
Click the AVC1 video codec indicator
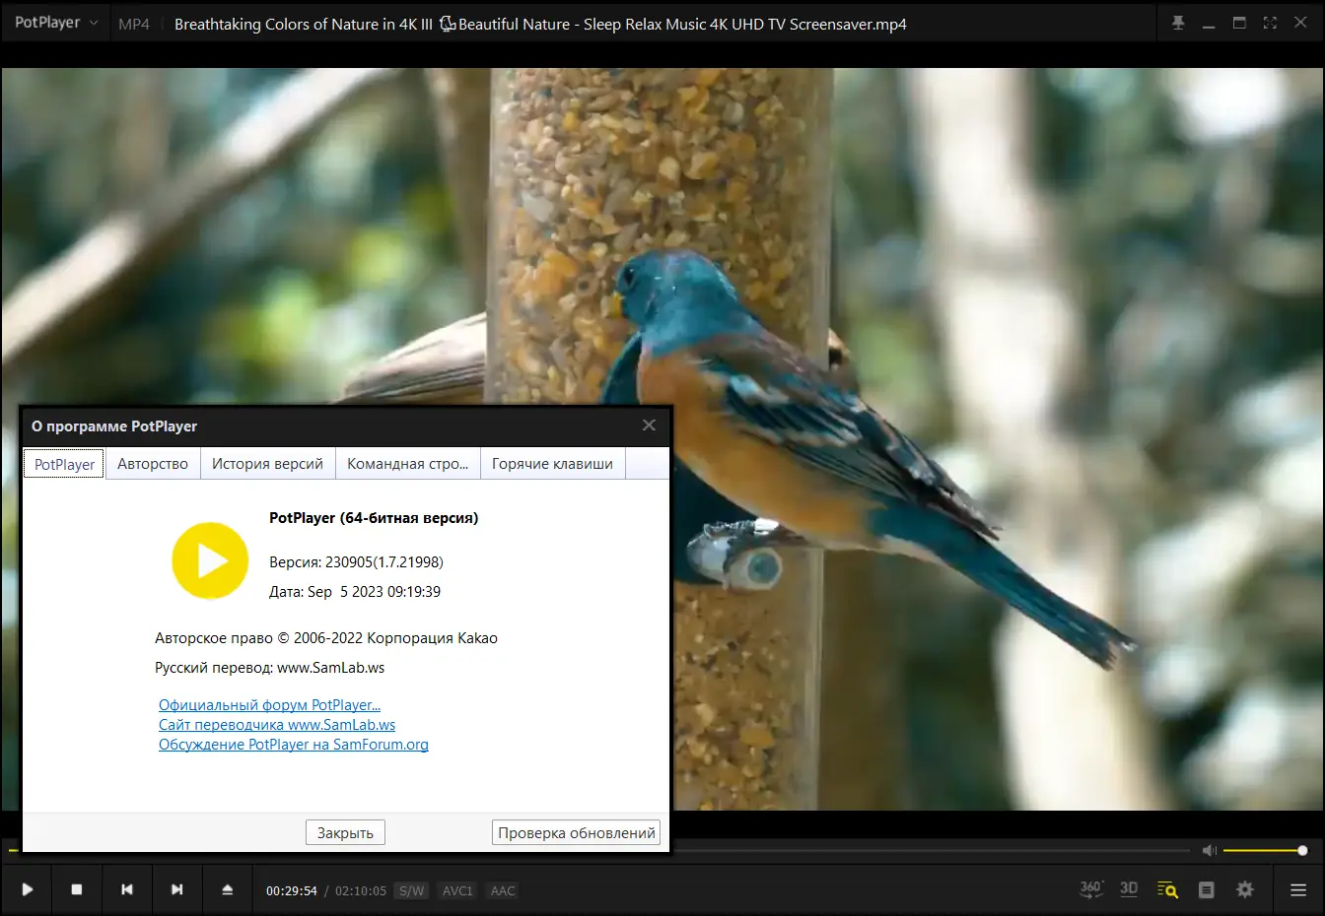pyautogui.click(x=457, y=890)
